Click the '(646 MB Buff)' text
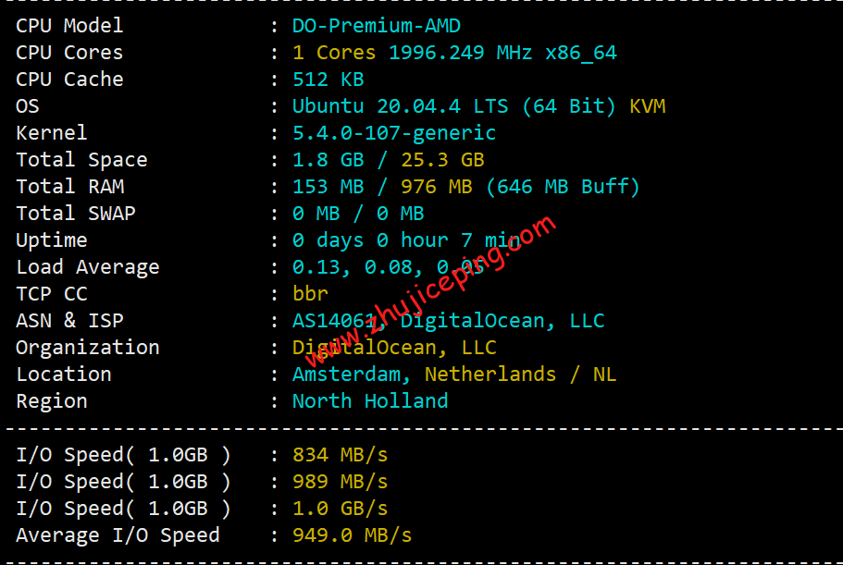The image size is (843, 565). pos(563,187)
